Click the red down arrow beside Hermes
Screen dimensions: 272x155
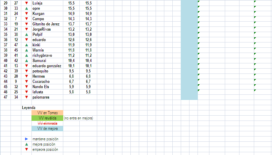tap(27, 76)
